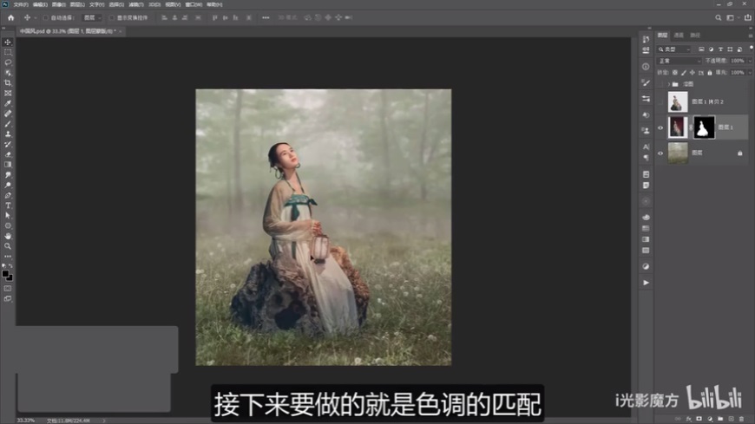Open the Actions play icon in dock

click(x=646, y=283)
